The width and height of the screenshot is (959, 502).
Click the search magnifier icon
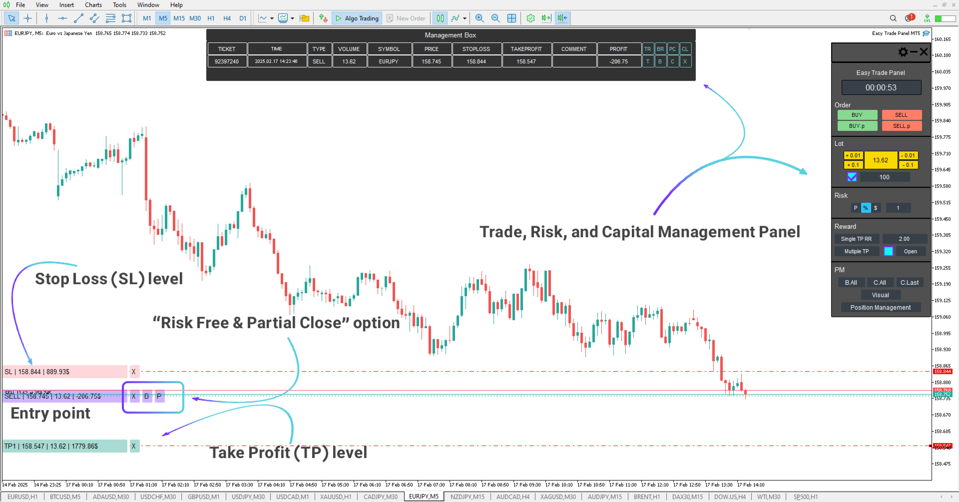pyautogui.click(x=893, y=18)
